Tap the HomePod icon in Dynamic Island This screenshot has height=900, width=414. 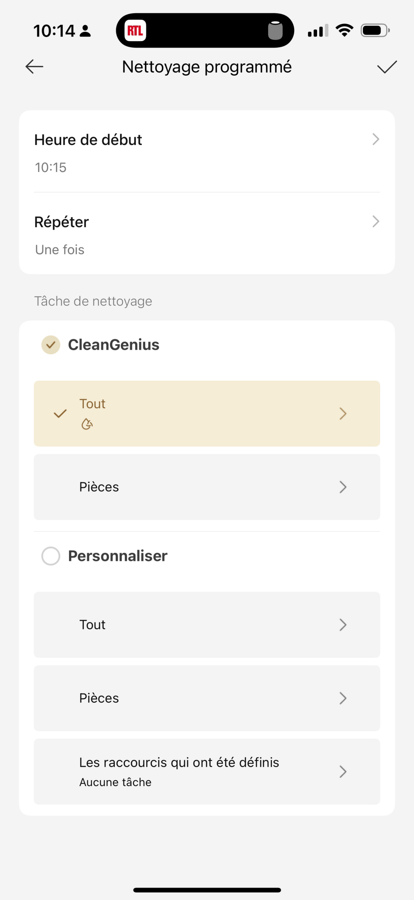275,30
